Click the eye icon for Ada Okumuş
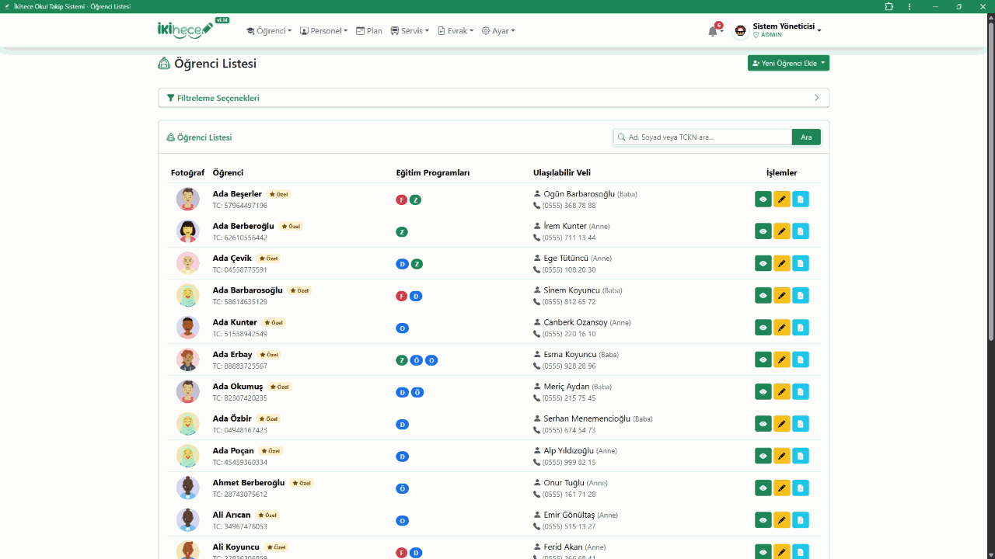995x559 pixels. (763, 392)
